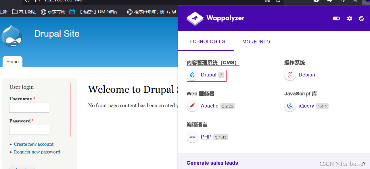The height and width of the screenshot is (169, 370).
Task: Click the jQuery version badge 1.4.4
Action: (x=322, y=106)
